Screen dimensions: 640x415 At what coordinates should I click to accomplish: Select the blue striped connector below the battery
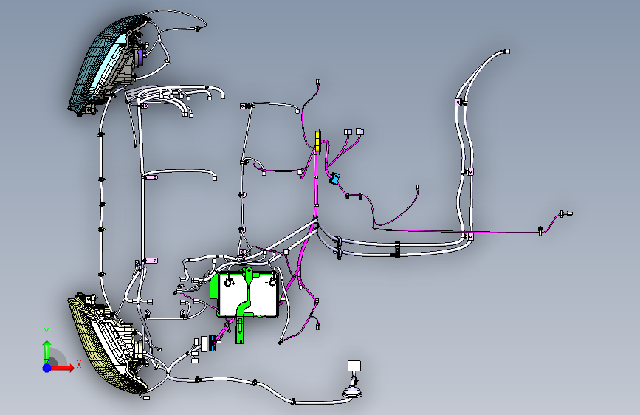[213, 343]
